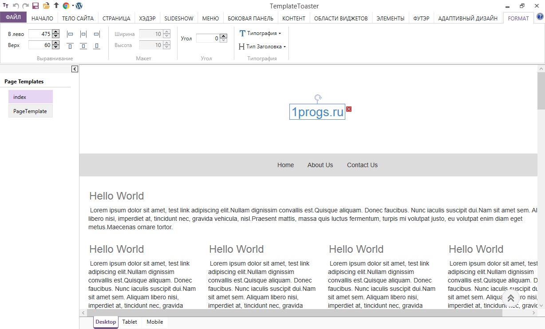Open the Типография dropdown
The width and height of the screenshot is (545, 329).
click(260, 33)
